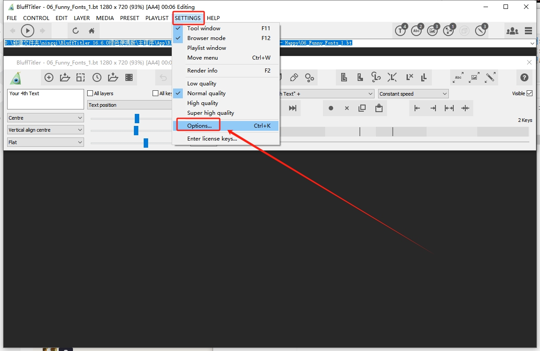Click the X delete key icon
The width and height of the screenshot is (540, 351).
tap(347, 108)
